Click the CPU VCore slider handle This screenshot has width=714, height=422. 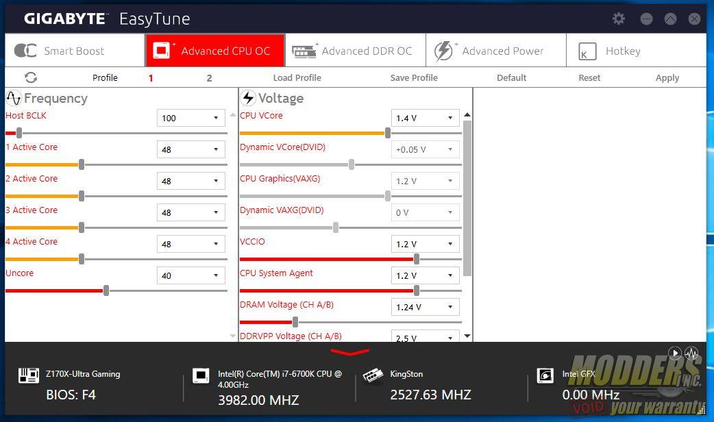pyautogui.click(x=388, y=133)
